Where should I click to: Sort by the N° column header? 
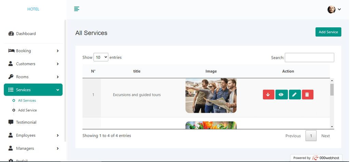[93, 71]
